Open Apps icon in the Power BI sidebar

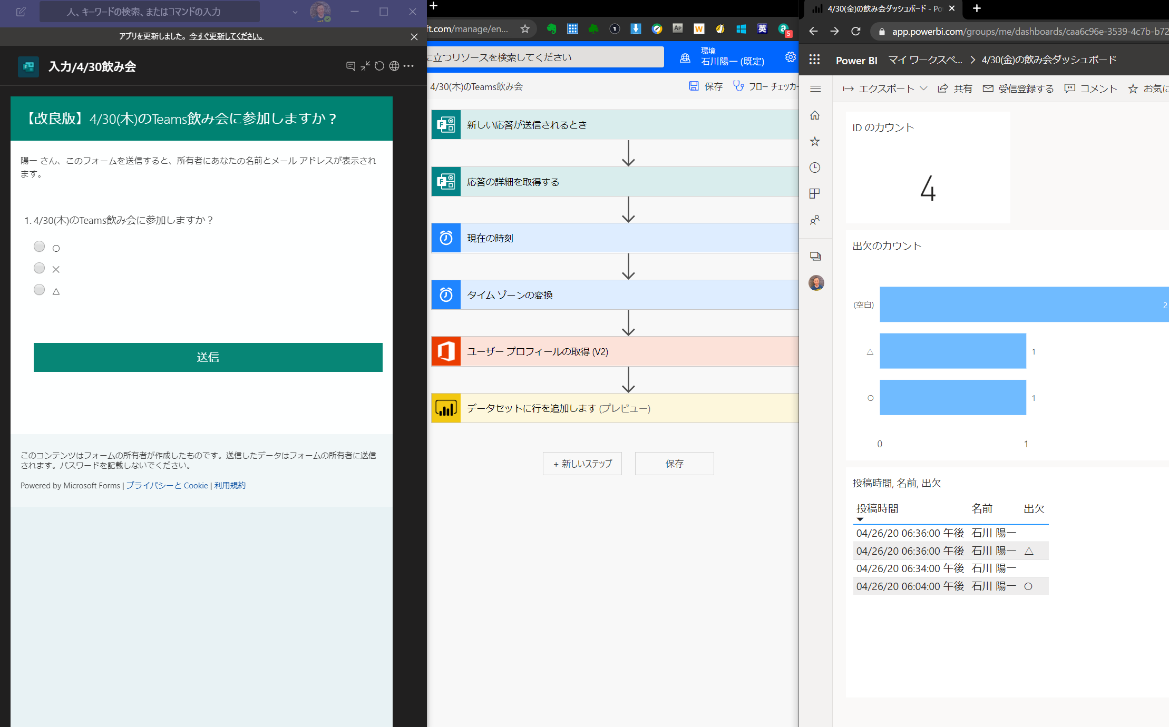815,193
